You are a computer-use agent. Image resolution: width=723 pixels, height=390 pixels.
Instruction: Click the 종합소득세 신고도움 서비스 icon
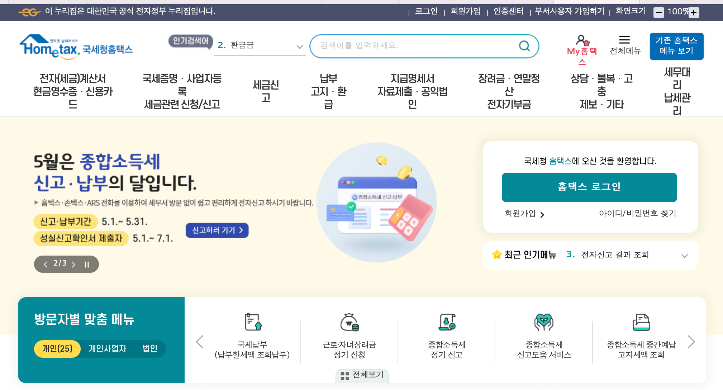click(x=543, y=323)
